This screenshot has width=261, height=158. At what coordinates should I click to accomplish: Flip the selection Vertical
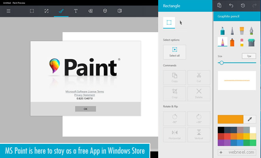[x=199, y=135]
